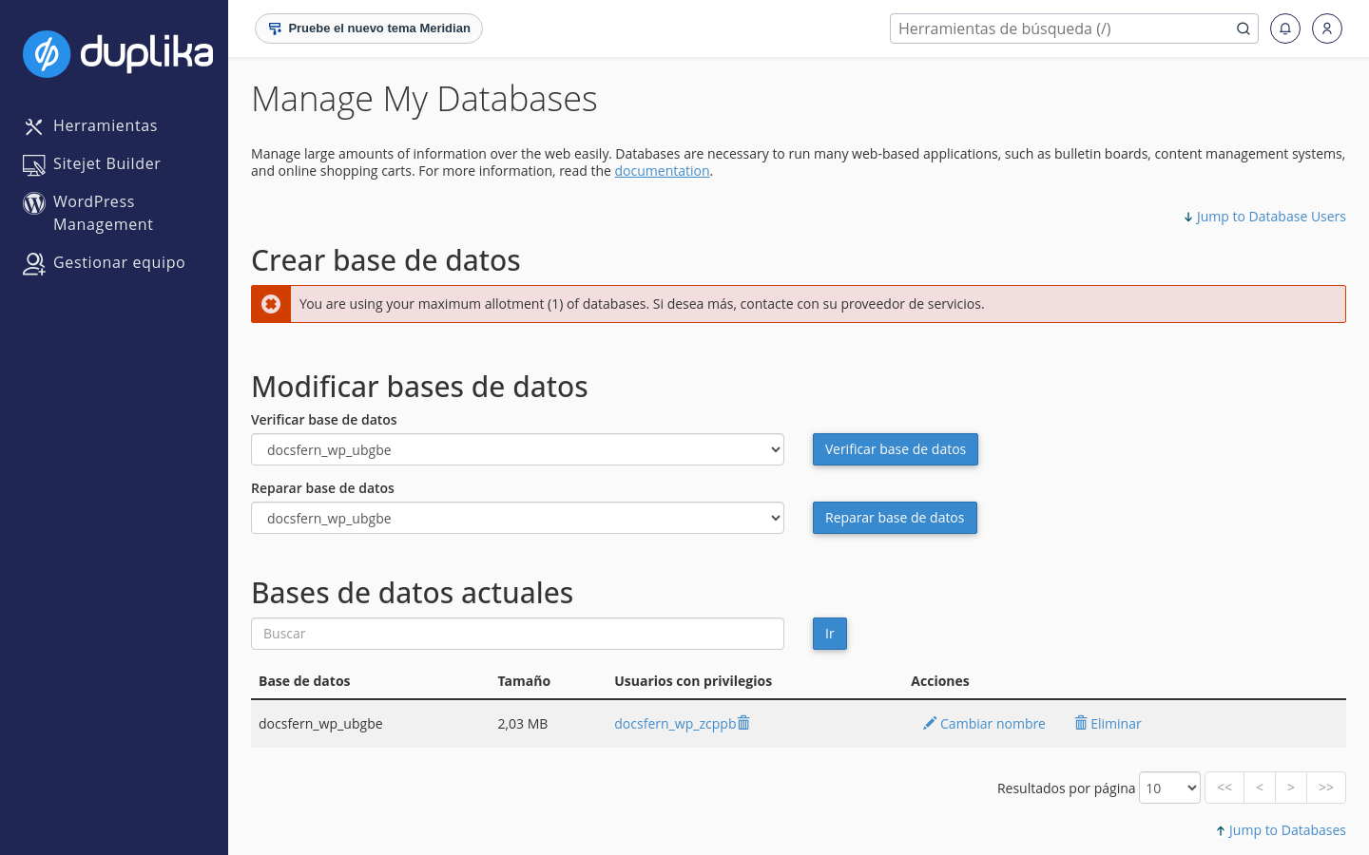The height and width of the screenshot is (855, 1369).
Task: Click Usuarios con privilegios column header
Action: point(693,681)
